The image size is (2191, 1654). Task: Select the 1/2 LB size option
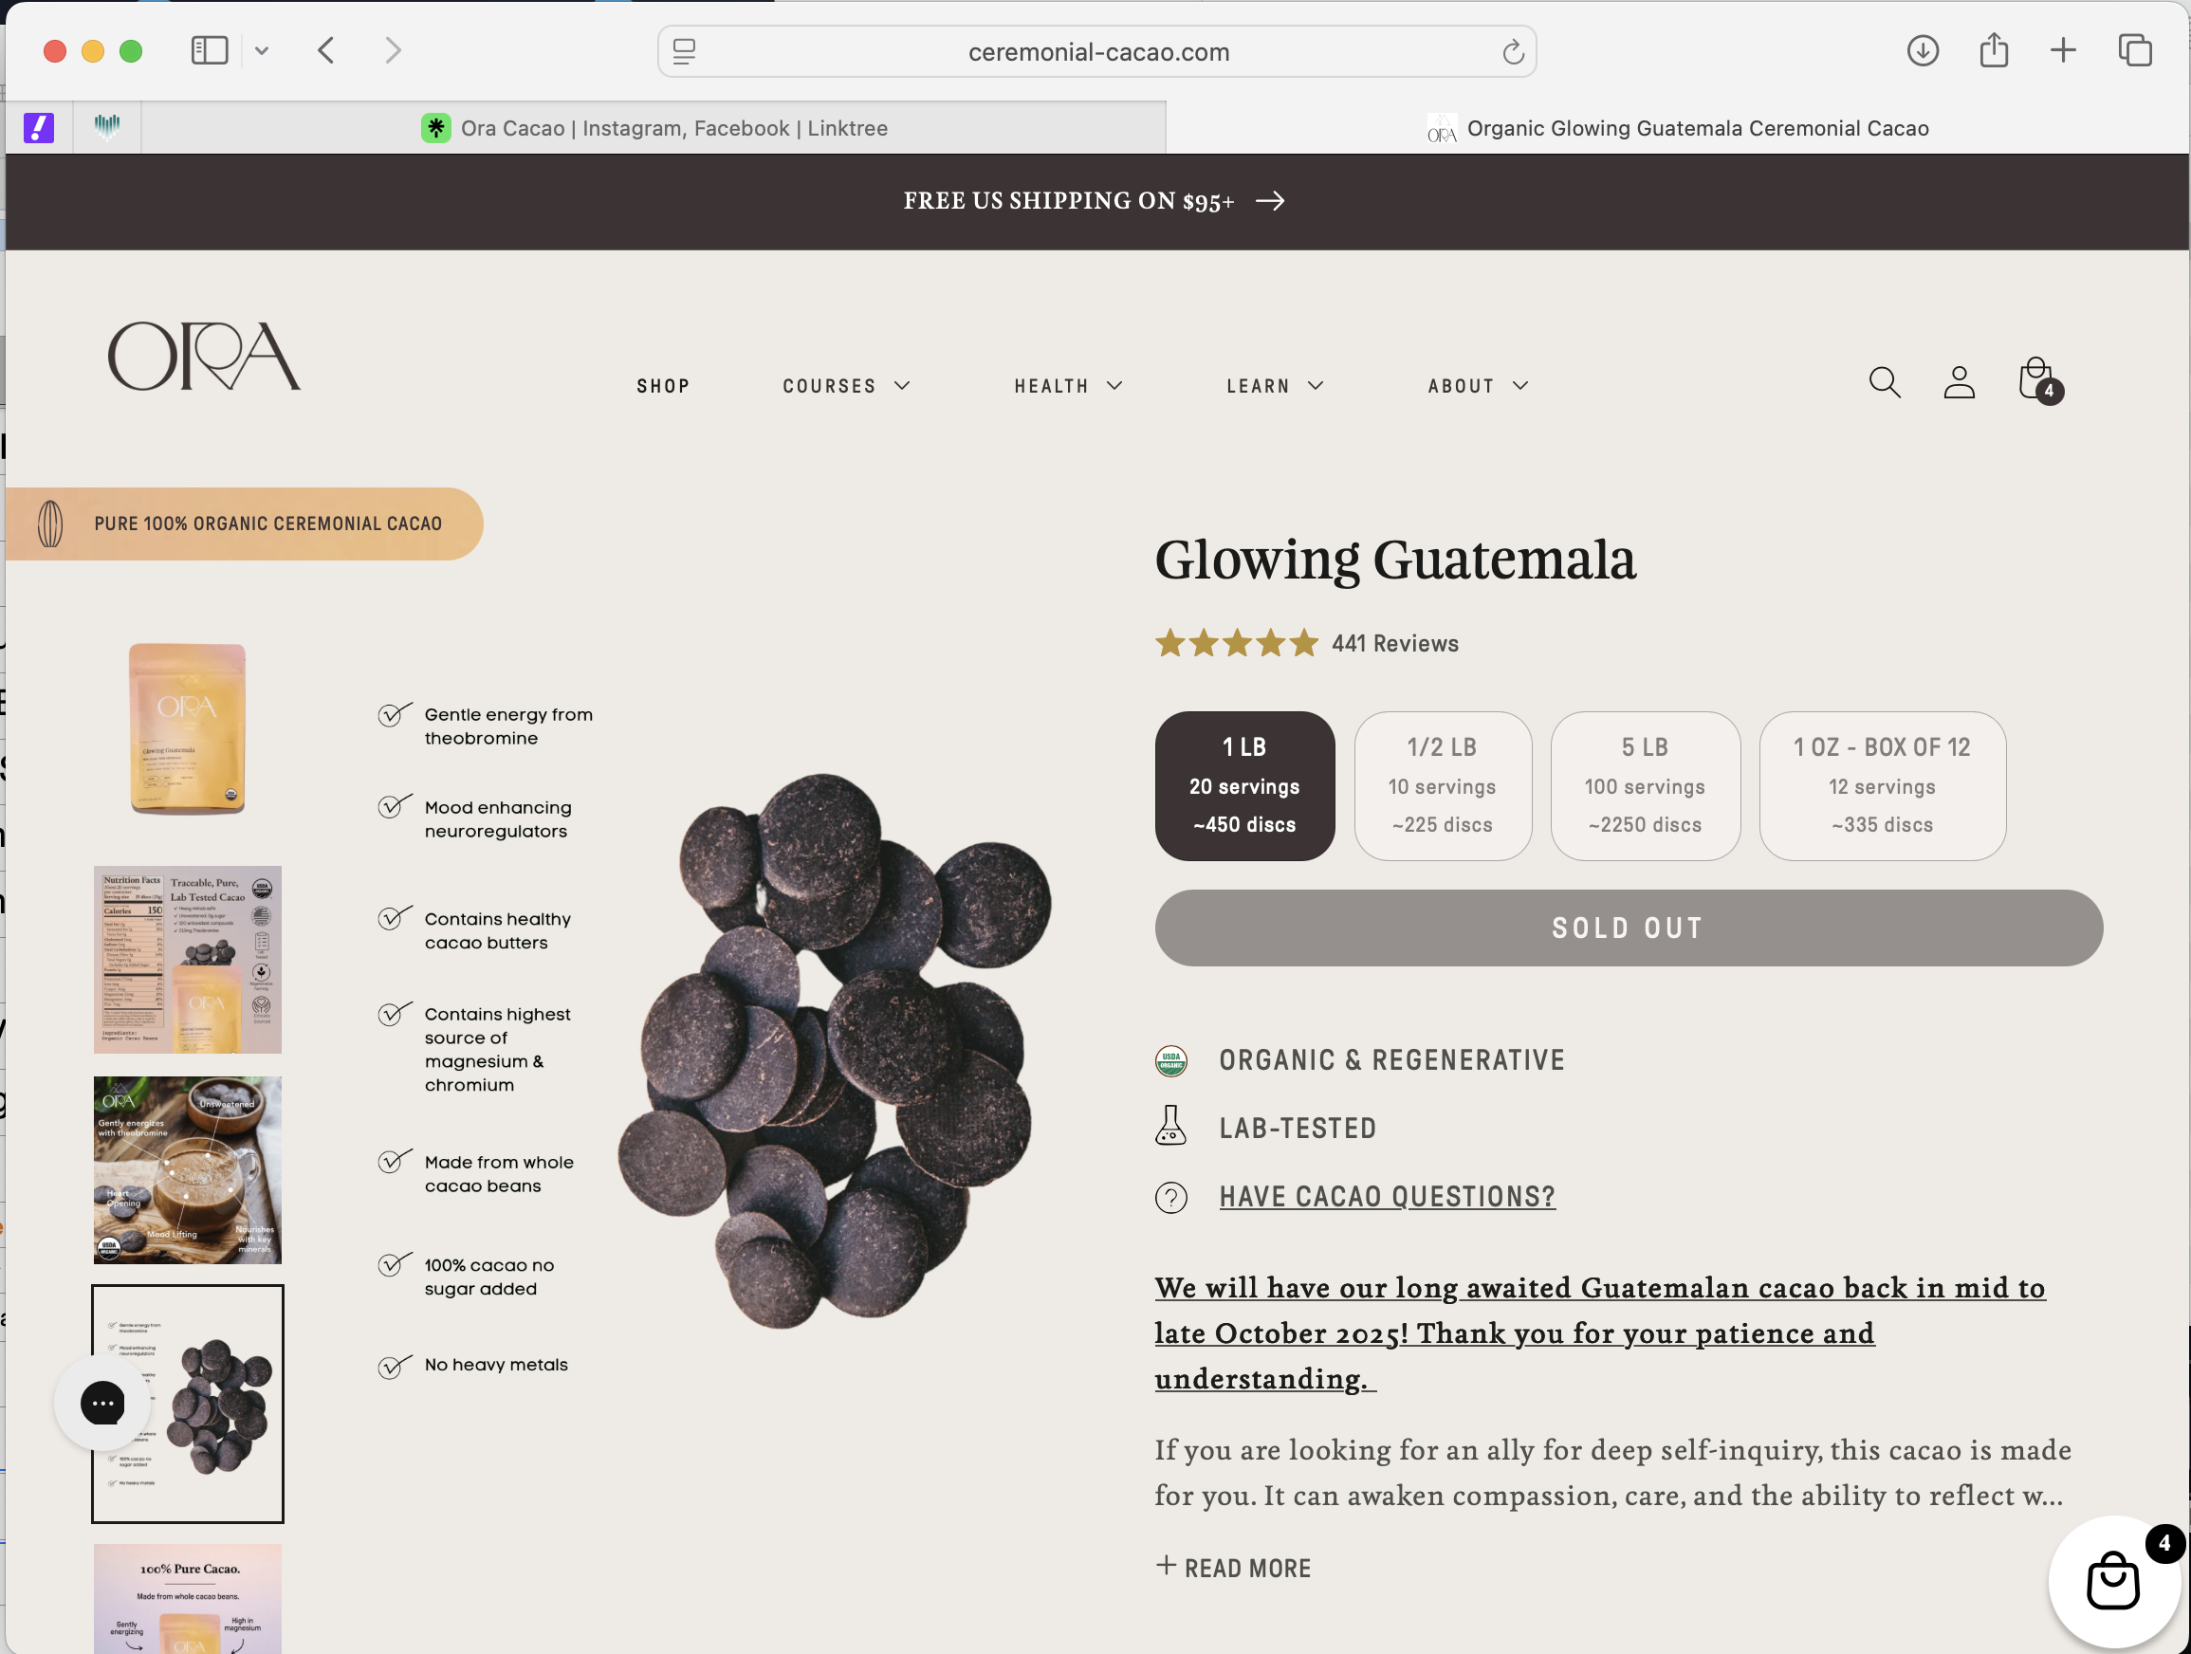click(1443, 785)
